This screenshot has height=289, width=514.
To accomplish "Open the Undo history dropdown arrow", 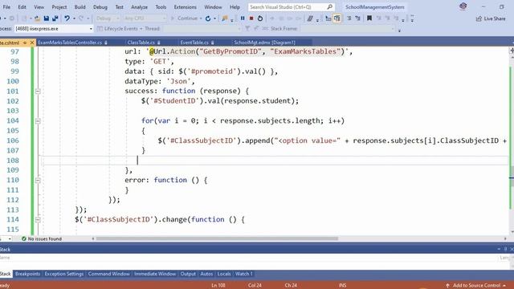I will 74,18.
